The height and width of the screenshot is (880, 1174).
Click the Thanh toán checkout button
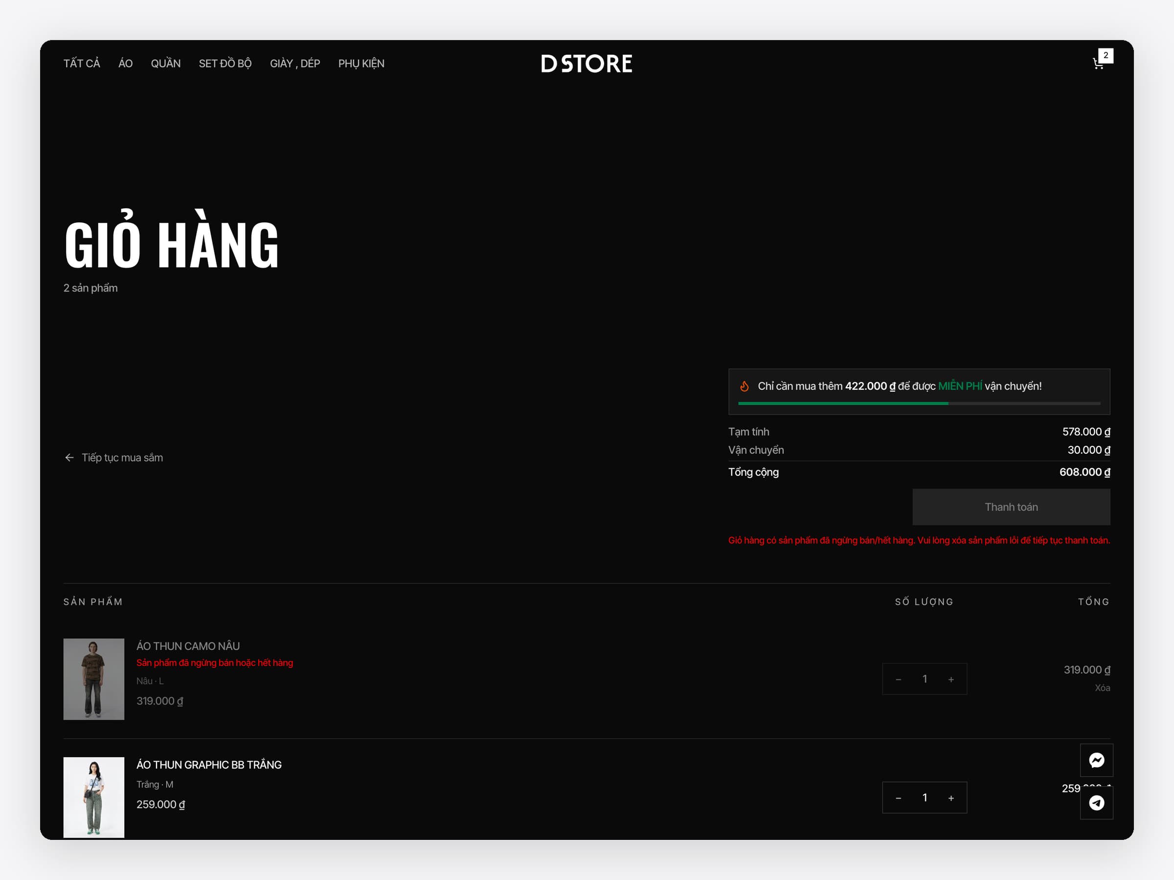pos(1011,507)
